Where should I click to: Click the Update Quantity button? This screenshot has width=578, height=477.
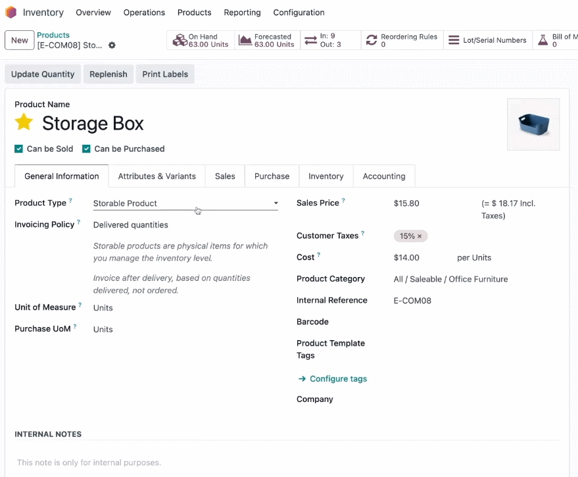click(x=43, y=74)
